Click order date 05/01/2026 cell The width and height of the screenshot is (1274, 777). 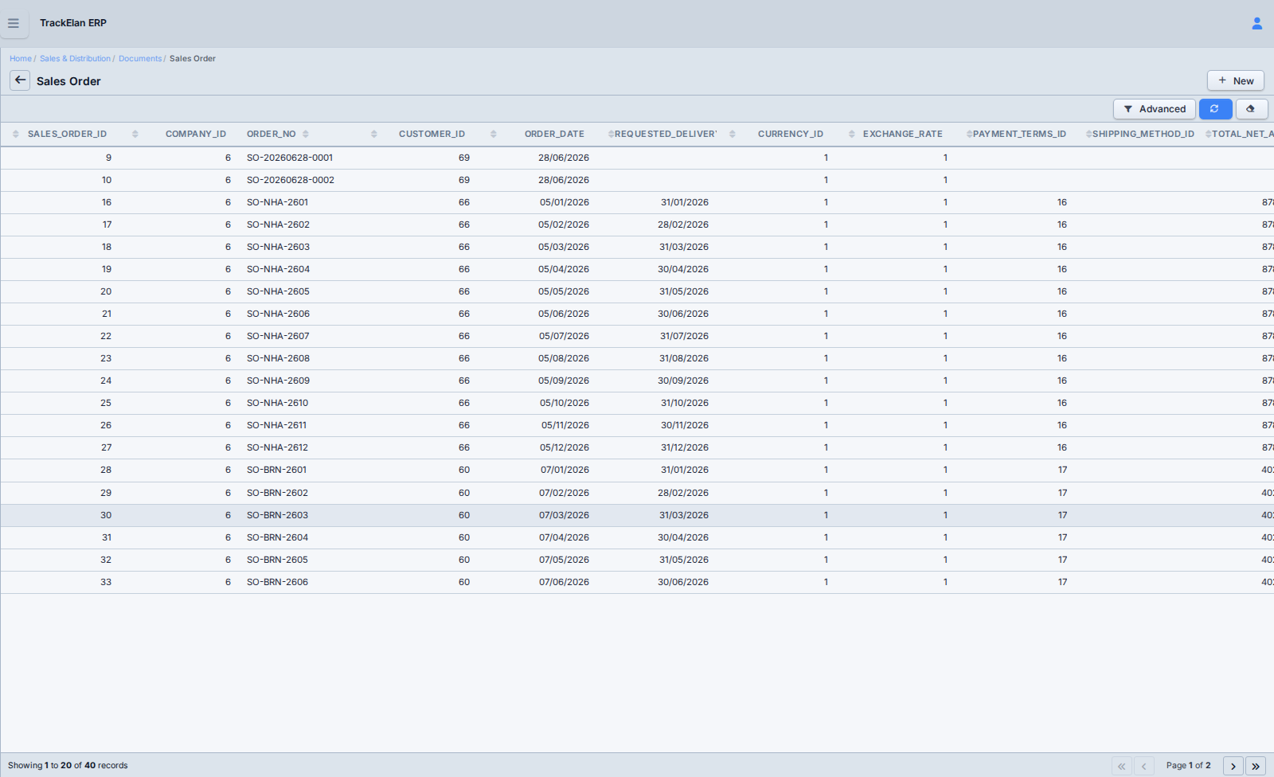pos(565,202)
